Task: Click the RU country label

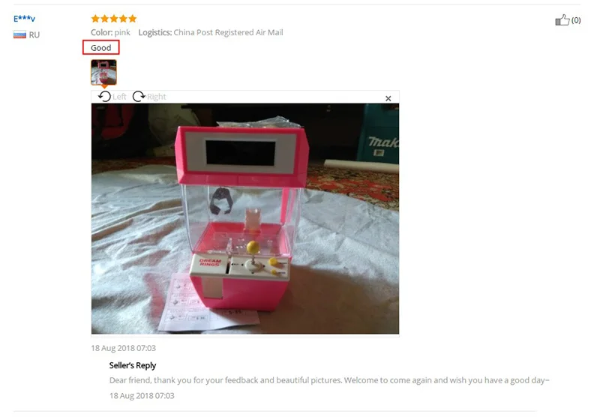Action: 34,34
